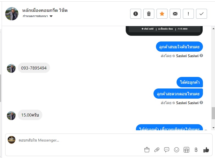Delete conversation with the trash icon
Screen dimensions: 215x158
149,14
